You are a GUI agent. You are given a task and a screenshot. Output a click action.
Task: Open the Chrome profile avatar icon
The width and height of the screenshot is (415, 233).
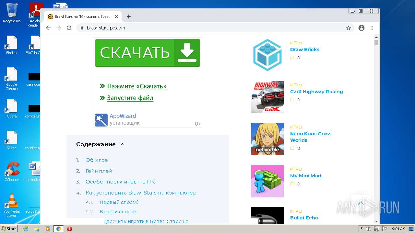coord(362,28)
